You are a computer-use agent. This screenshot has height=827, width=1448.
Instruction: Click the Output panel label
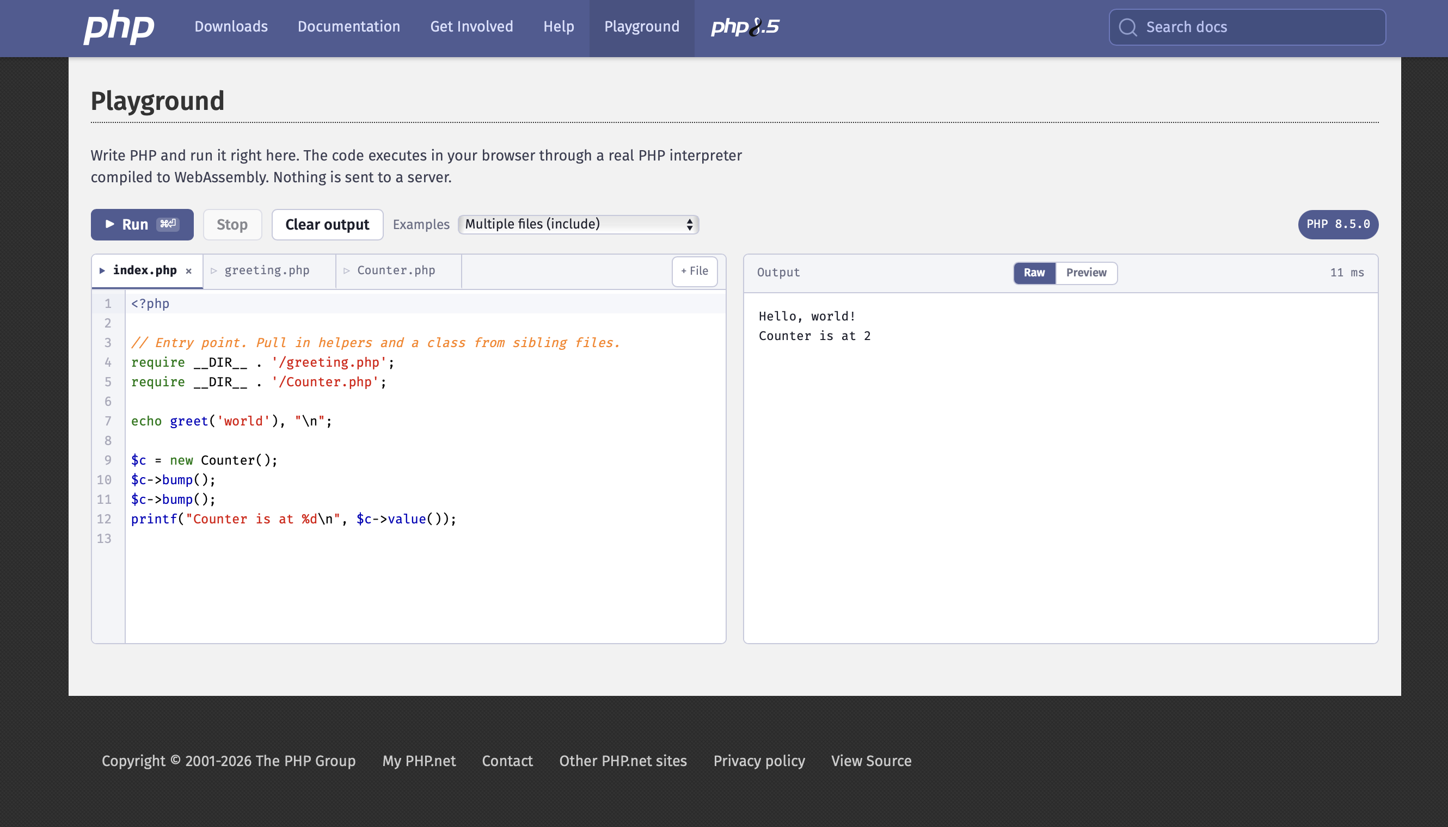click(x=778, y=273)
